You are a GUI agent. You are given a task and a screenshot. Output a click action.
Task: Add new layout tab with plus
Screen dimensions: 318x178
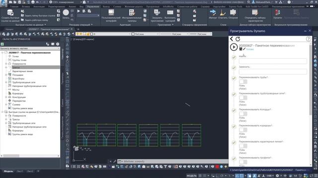(38, 171)
